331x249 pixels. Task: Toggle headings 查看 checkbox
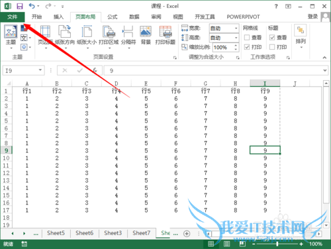click(272, 38)
